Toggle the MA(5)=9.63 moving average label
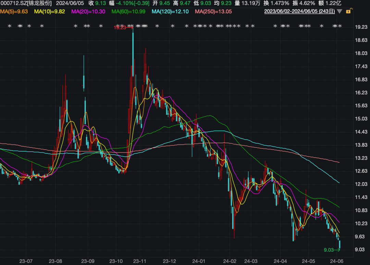 pos(14,13)
